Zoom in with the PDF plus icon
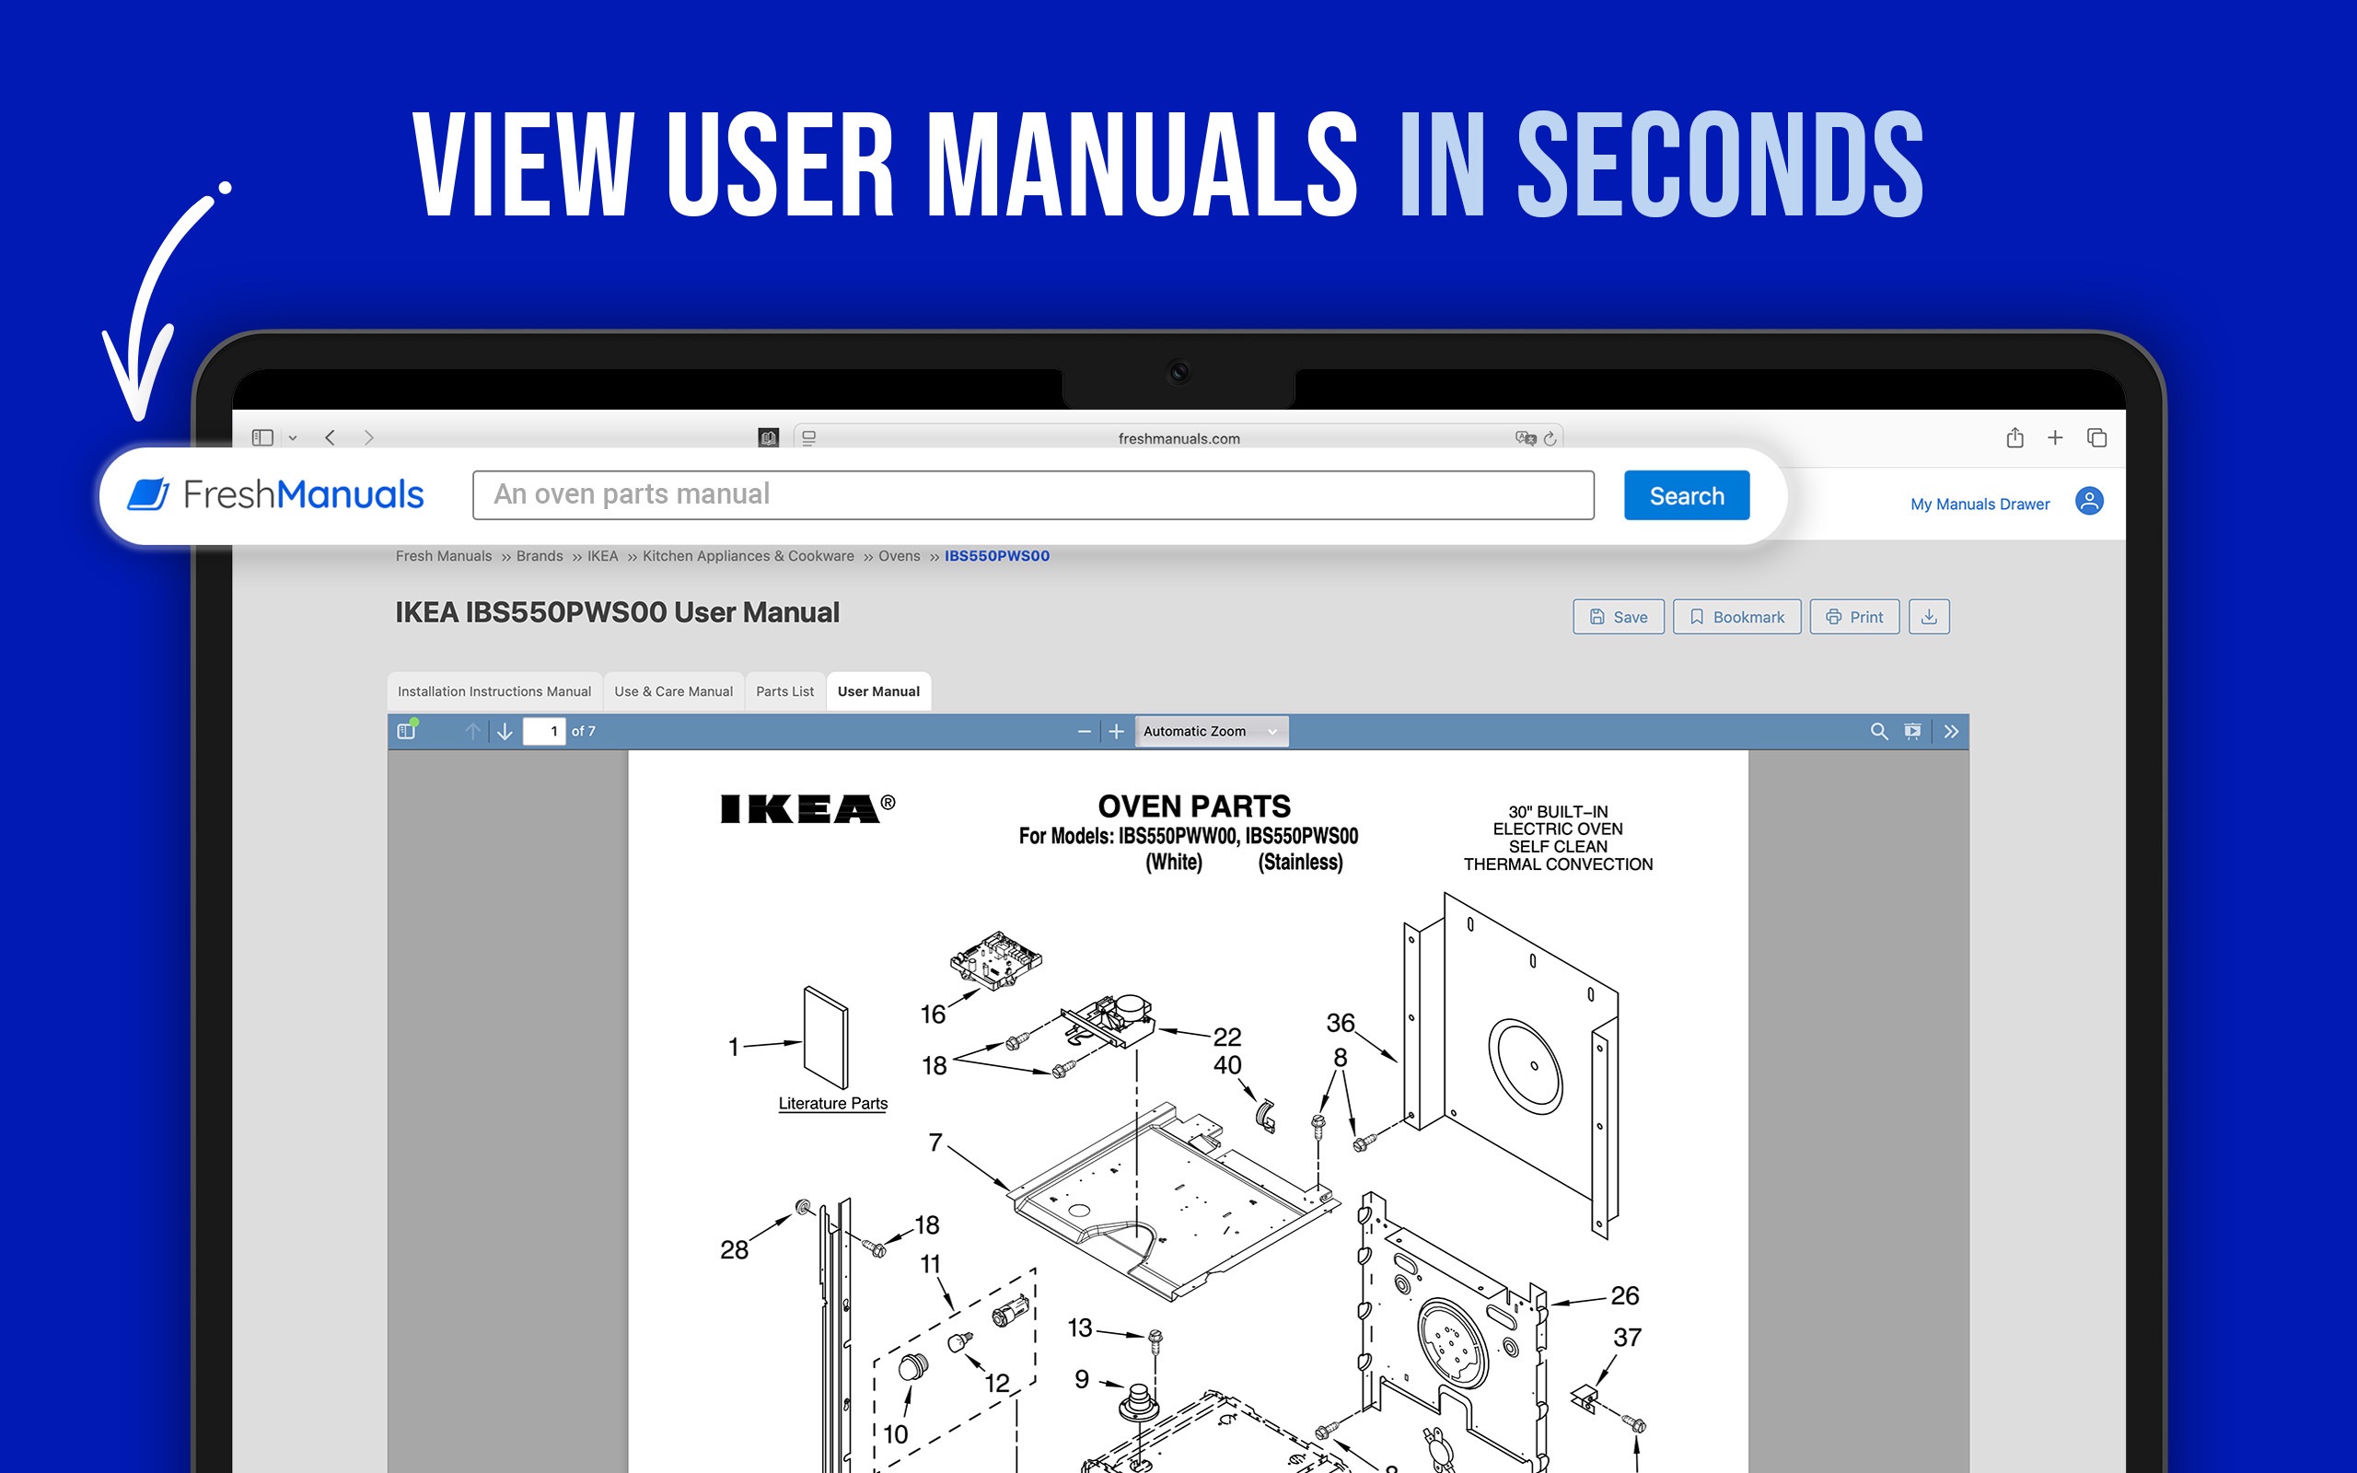 pos(1116,732)
